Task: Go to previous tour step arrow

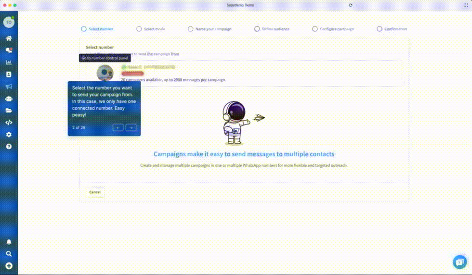Action: [118, 127]
